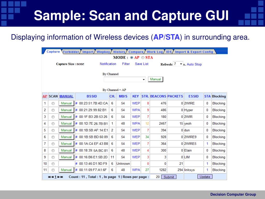Click WPA key for yeoh row
This screenshot has height=199, width=265.
pos(136,124)
